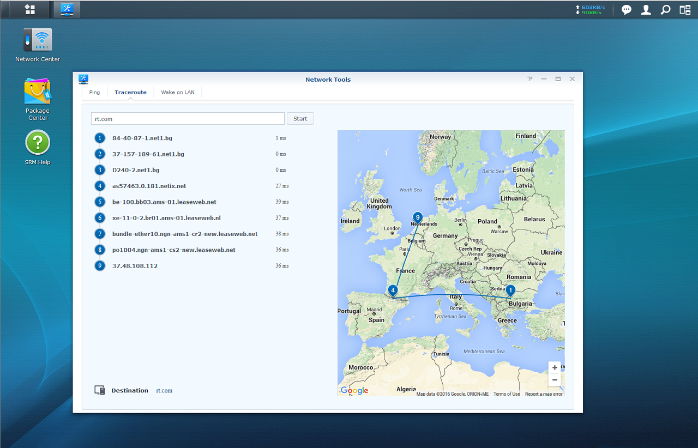This screenshot has width=698, height=448.
Task: Click the 27 ms latency value
Action: point(282,186)
